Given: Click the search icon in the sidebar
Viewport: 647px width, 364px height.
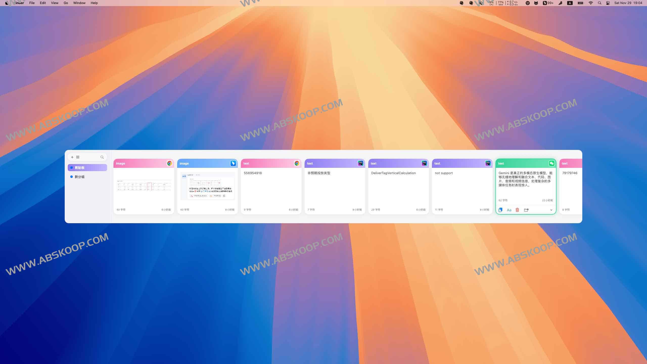Looking at the screenshot, I should coord(102,157).
